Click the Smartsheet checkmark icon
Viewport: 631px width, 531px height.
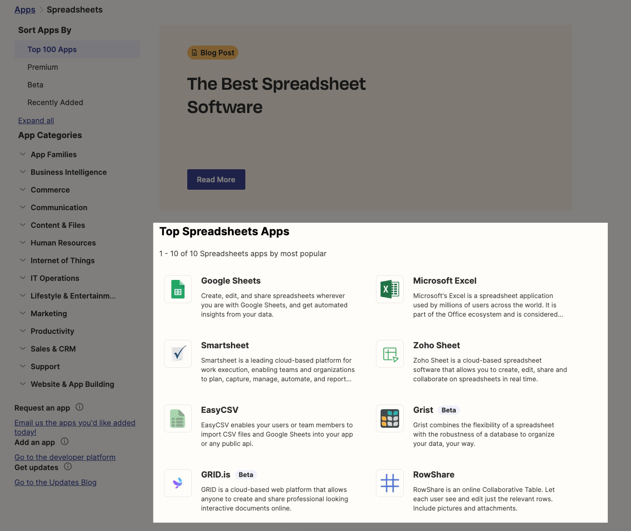coord(178,354)
